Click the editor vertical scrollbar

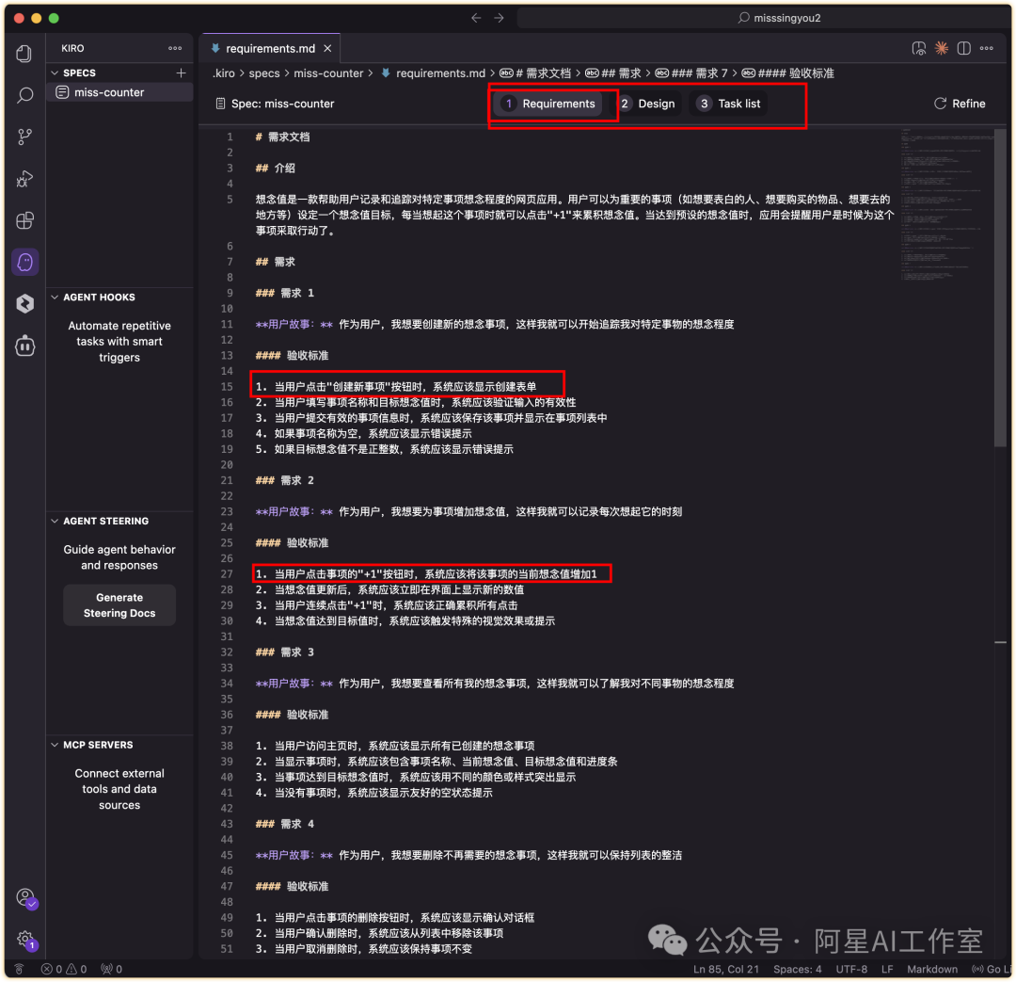(1000, 289)
